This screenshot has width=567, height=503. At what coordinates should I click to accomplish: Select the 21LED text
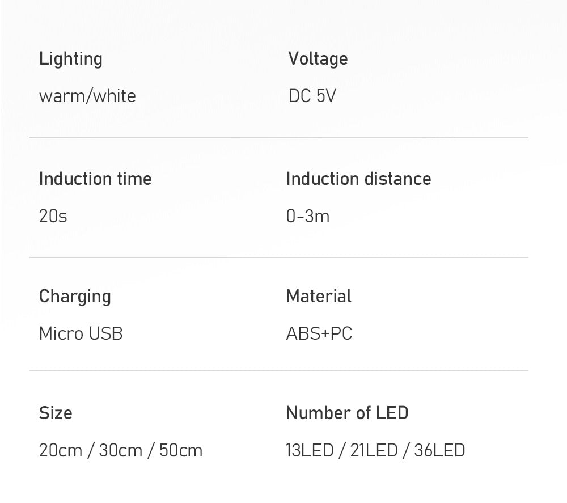tap(374, 450)
